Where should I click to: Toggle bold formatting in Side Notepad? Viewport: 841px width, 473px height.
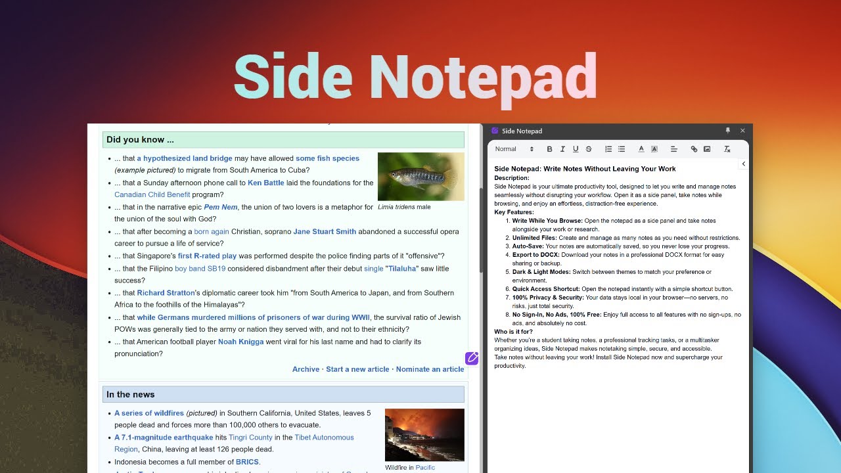549,149
